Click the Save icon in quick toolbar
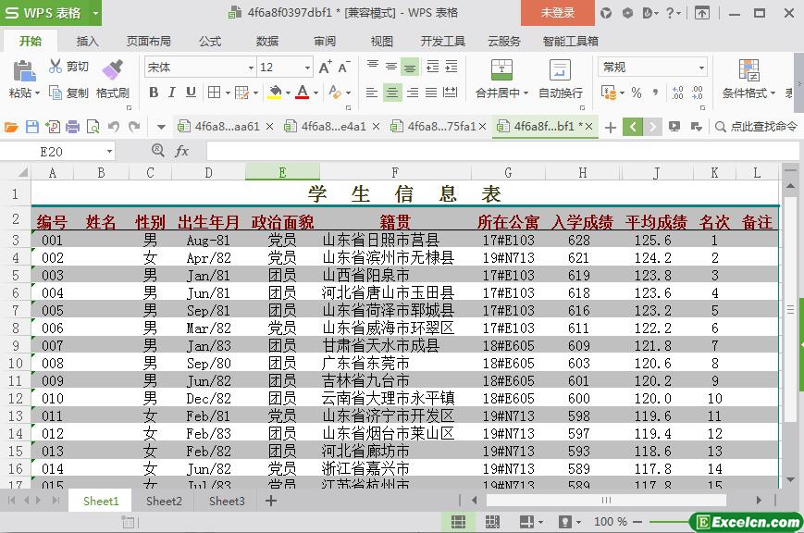804x533 pixels. [32, 127]
